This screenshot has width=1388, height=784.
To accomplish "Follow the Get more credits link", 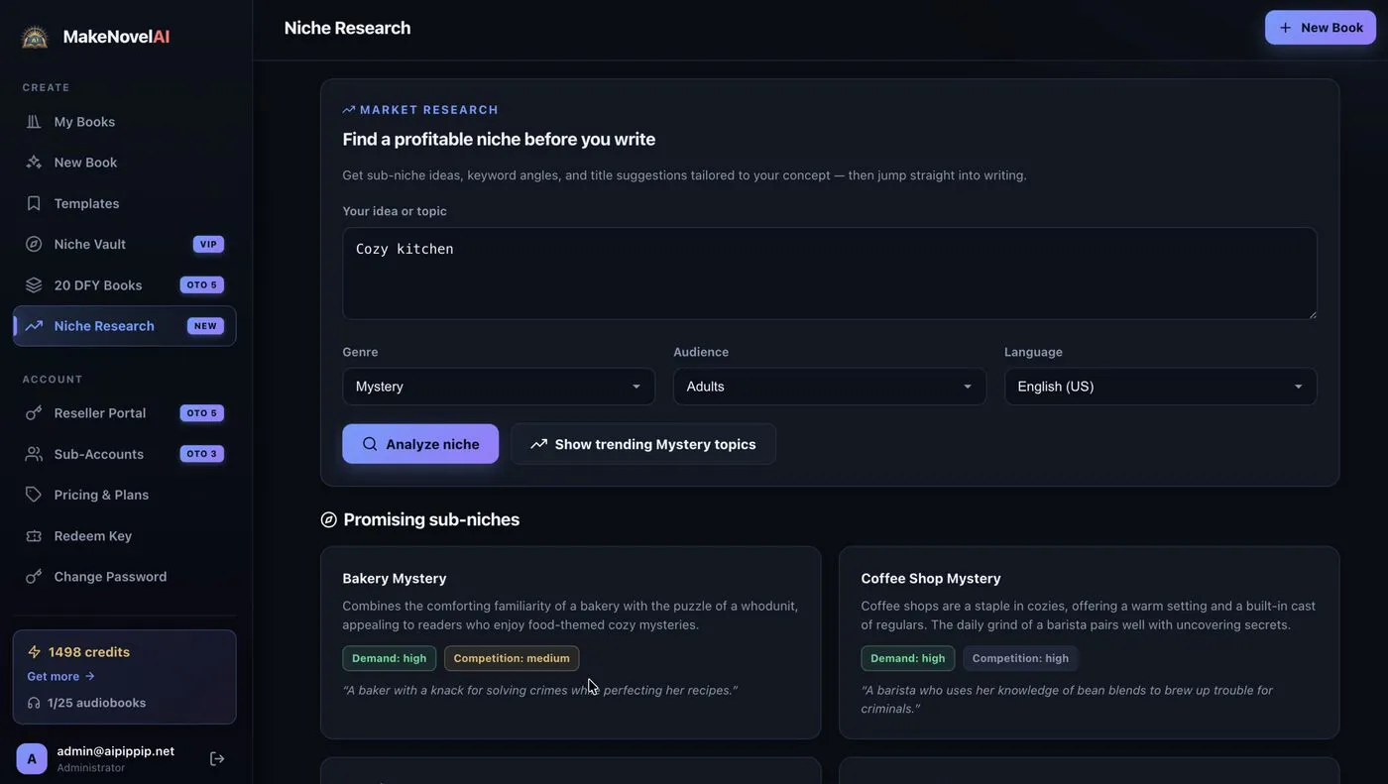I will point(60,676).
